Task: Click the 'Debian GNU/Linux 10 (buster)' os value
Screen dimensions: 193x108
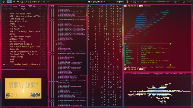Action: coord(155,48)
